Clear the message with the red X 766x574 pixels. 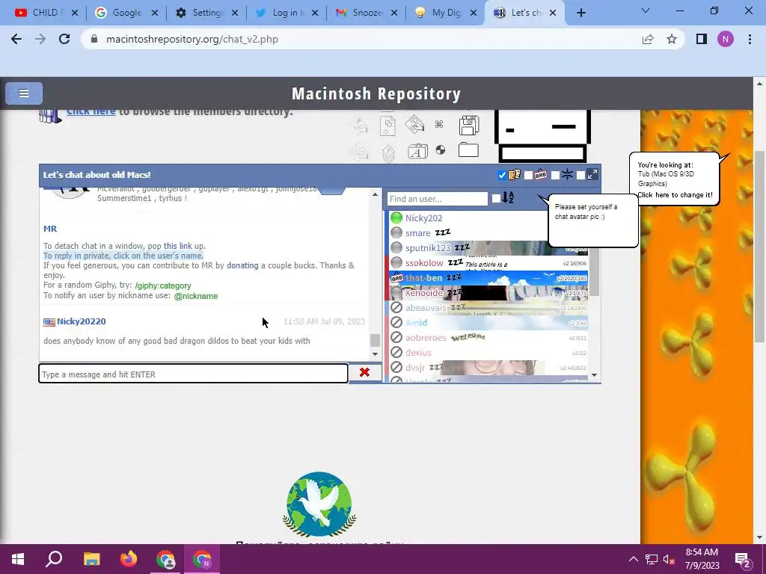(x=364, y=372)
